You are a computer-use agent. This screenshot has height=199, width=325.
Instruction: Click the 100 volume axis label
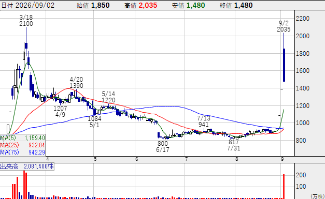click(x=301, y=187)
